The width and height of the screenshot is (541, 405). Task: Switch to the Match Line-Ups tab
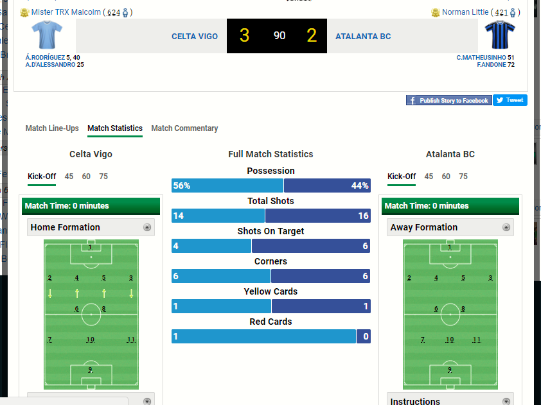52,128
